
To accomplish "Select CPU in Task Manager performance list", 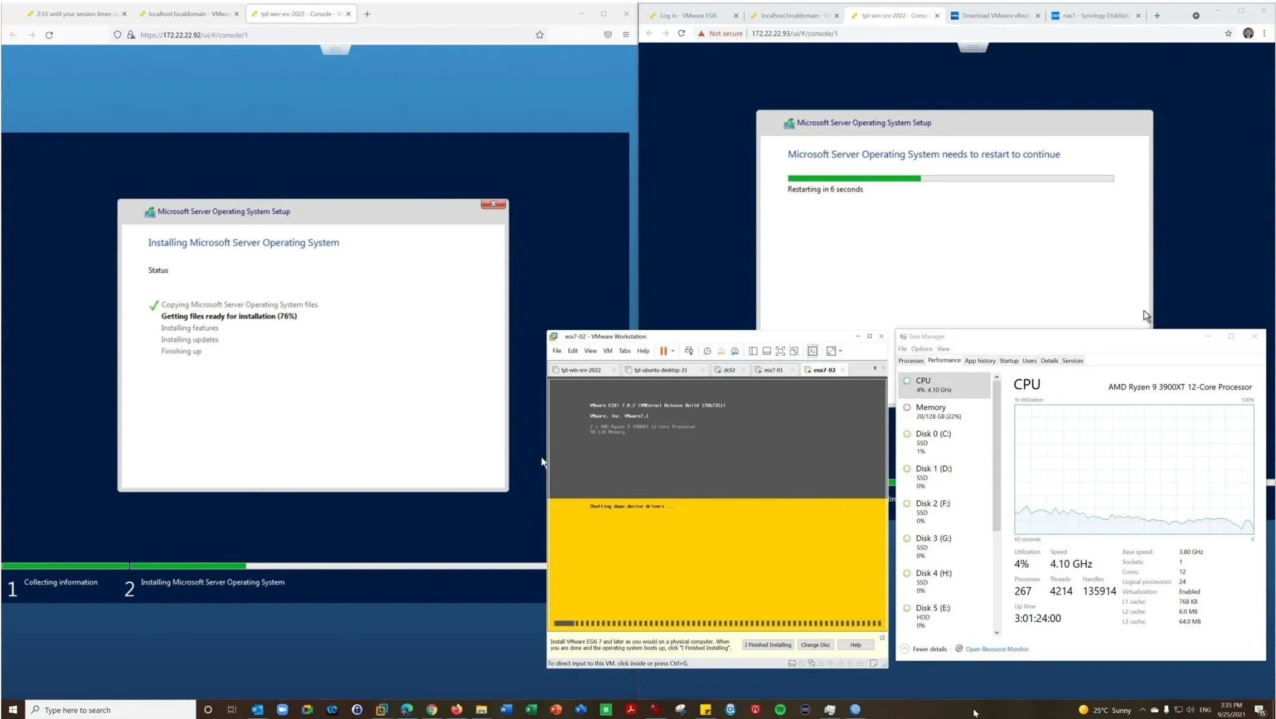I will click(944, 385).
